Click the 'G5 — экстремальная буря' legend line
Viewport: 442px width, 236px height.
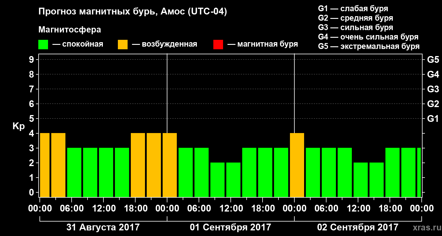pos(369,46)
